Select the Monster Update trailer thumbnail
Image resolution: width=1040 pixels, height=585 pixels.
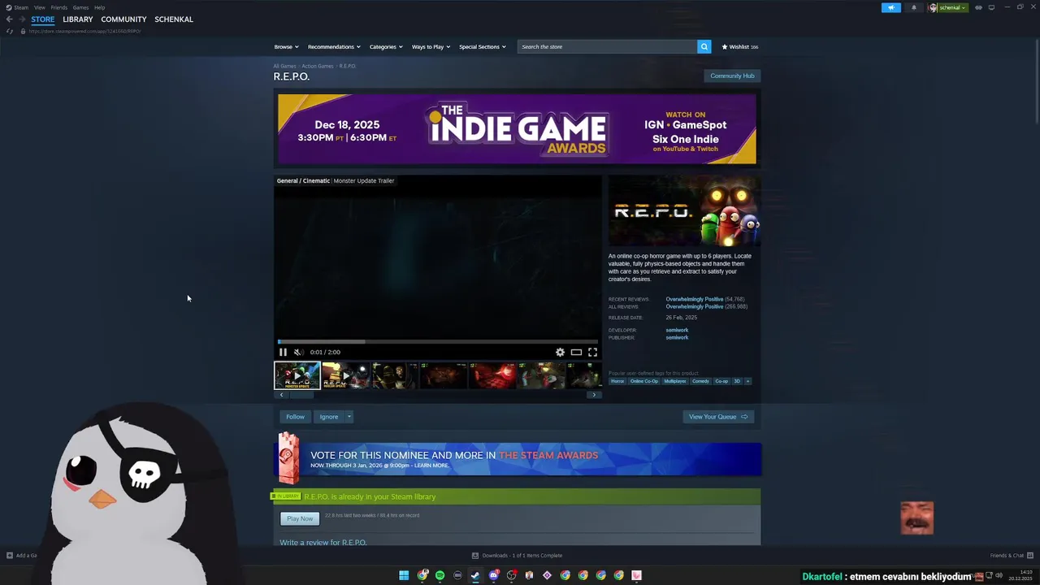pyautogui.click(x=297, y=375)
